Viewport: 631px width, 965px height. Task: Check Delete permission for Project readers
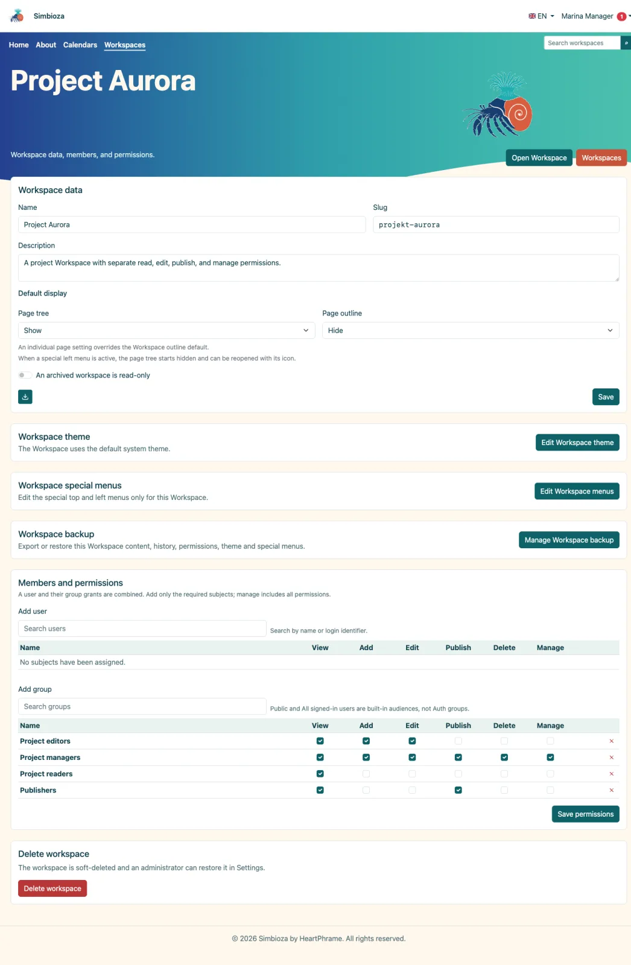(x=504, y=774)
